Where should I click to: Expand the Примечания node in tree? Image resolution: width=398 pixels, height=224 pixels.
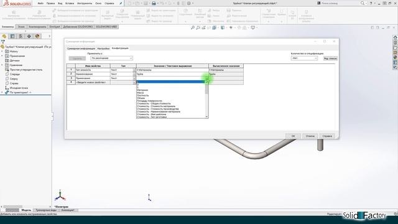pyautogui.click(x=2, y=56)
